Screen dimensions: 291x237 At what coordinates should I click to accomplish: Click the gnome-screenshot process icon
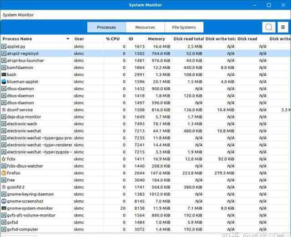[4, 201]
